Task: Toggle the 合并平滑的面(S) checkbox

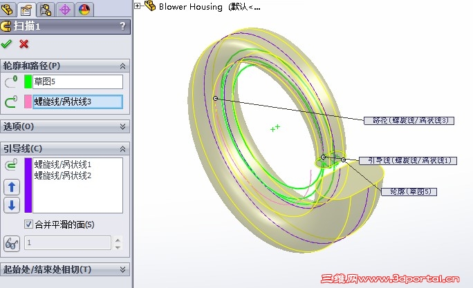Action: tap(28, 224)
